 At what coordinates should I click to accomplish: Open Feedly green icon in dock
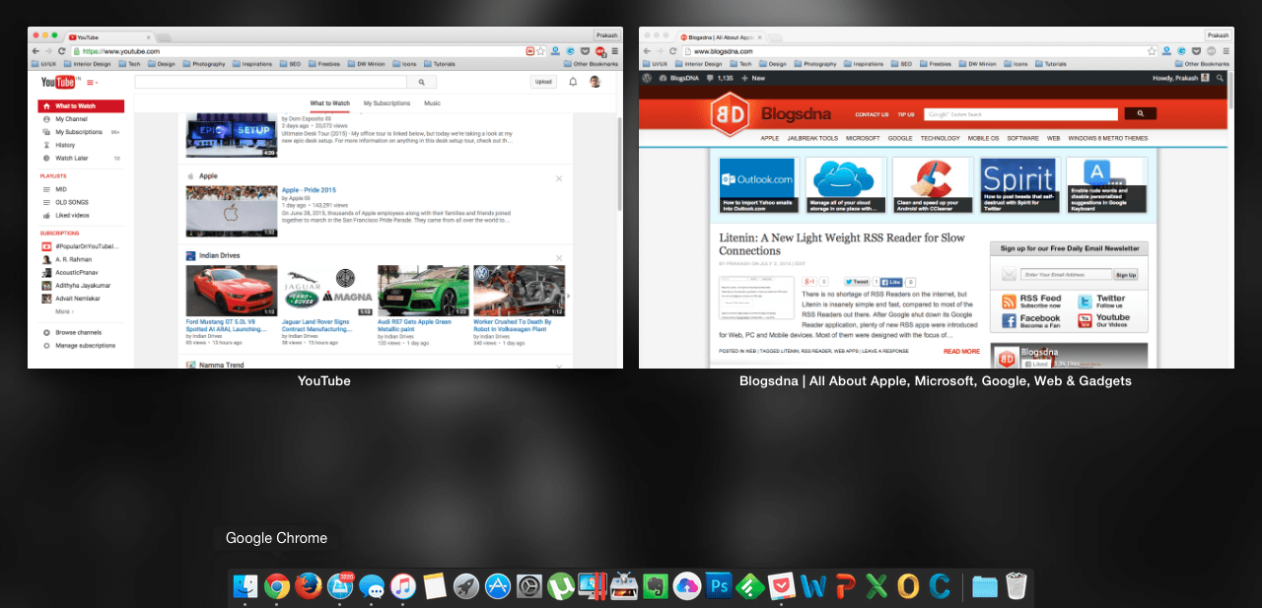pos(750,586)
